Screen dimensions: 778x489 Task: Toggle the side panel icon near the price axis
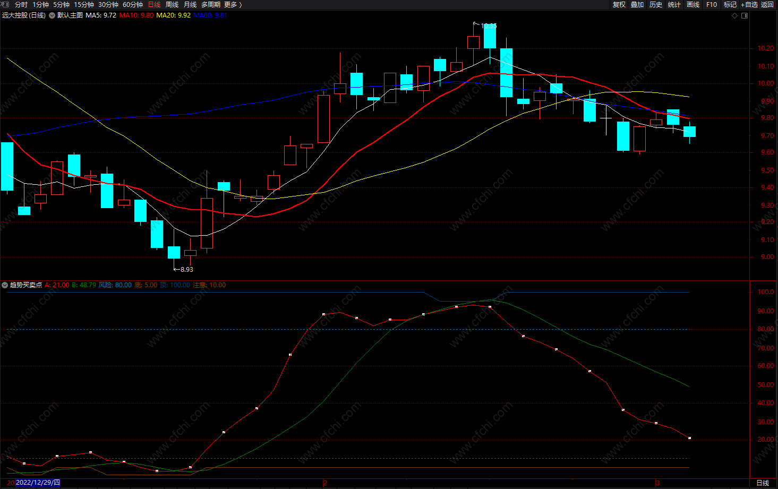pos(745,15)
